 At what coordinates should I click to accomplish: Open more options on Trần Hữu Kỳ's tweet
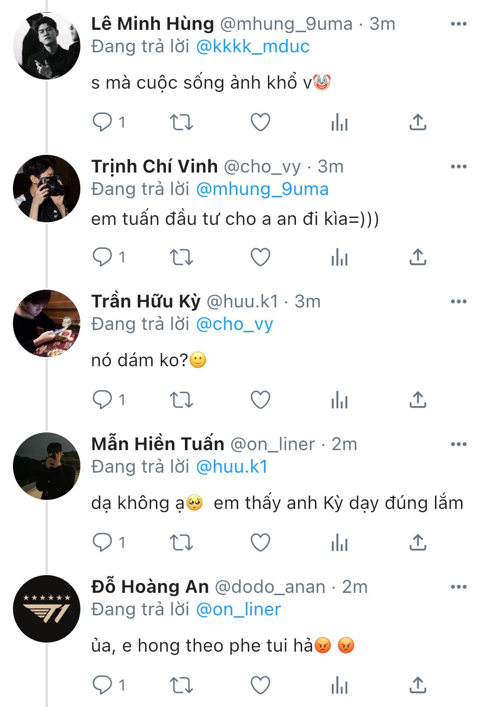click(x=458, y=301)
